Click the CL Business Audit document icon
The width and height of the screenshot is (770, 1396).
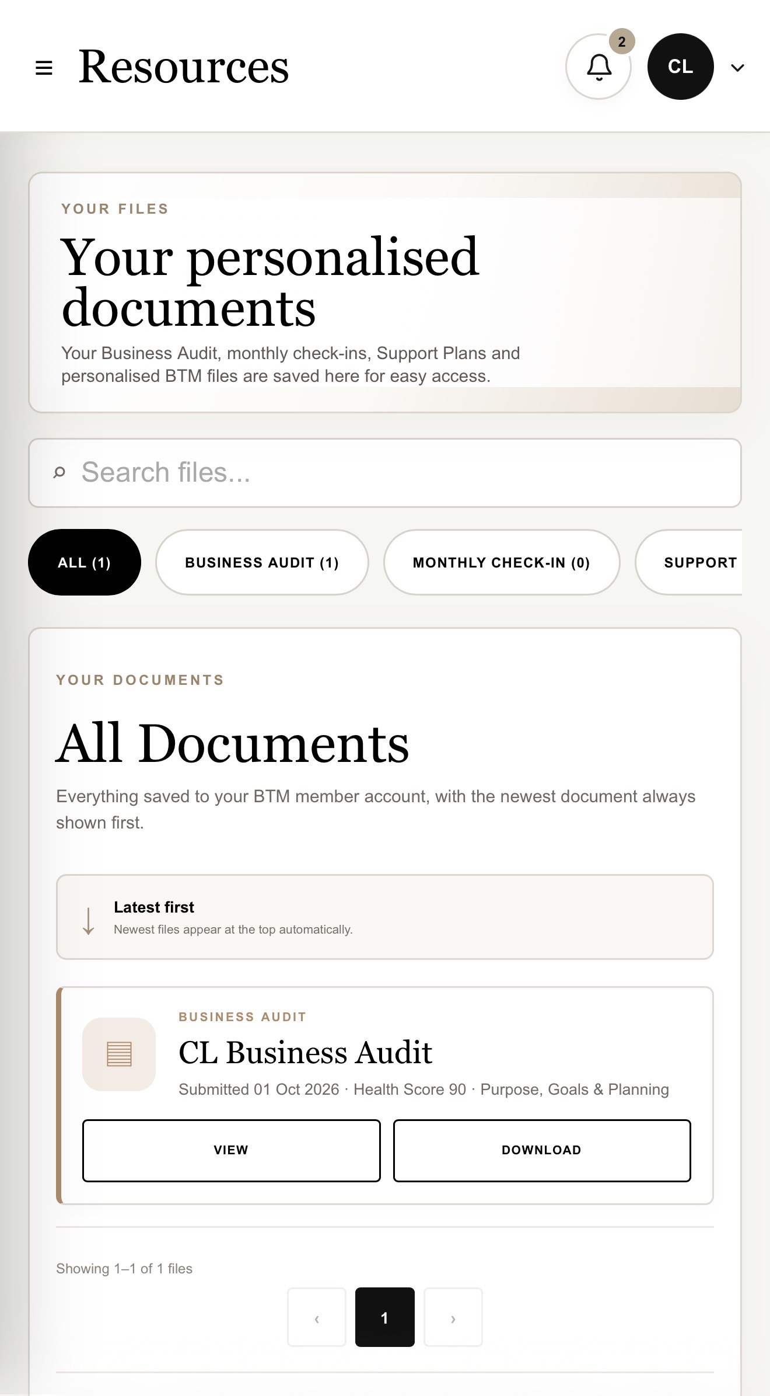pos(119,1054)
